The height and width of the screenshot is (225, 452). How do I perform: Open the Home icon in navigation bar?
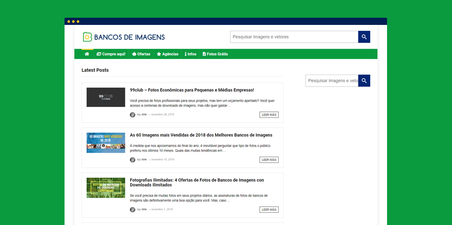[x=87, y=54]
